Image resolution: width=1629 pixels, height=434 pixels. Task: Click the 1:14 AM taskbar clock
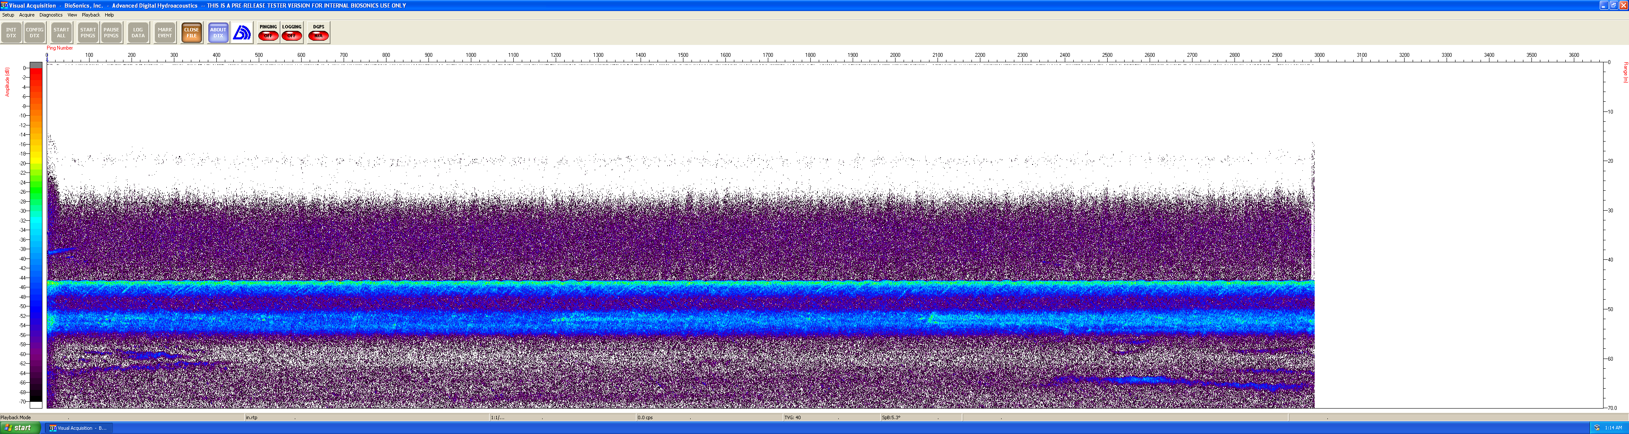(1613, 428)
